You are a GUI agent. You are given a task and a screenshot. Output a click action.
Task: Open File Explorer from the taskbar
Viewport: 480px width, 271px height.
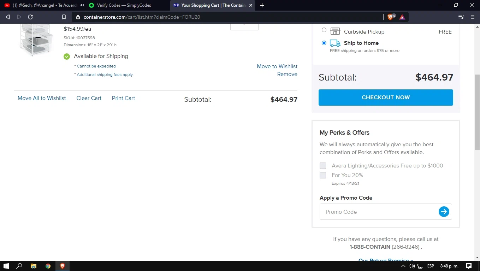pyautogui.click(x=34, y=266)
